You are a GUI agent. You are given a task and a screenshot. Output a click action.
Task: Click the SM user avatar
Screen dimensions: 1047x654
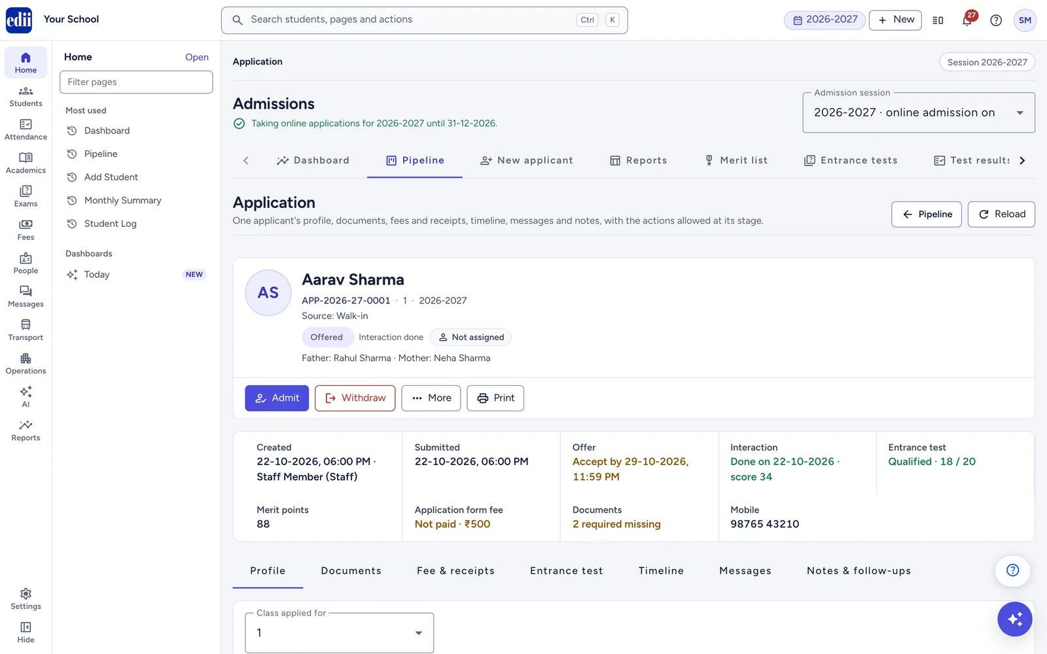(x=1025, y=20)
